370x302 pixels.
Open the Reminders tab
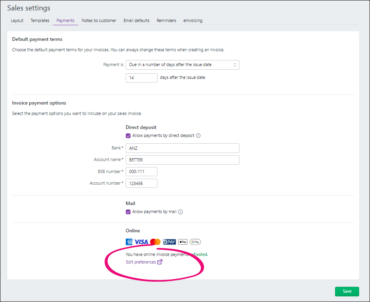pos(166,20)
